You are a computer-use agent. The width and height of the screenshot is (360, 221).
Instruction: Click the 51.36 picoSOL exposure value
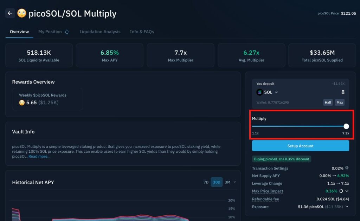(311, 207)
